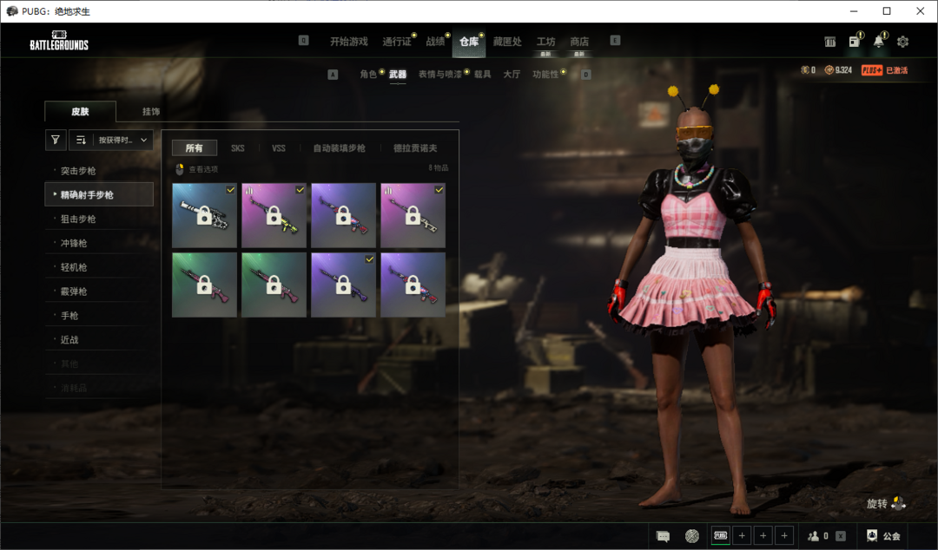Image resolution: width=938 pixels, height=550 pixels.
Task: Open the friends list icon
Action: coord(814,535)
